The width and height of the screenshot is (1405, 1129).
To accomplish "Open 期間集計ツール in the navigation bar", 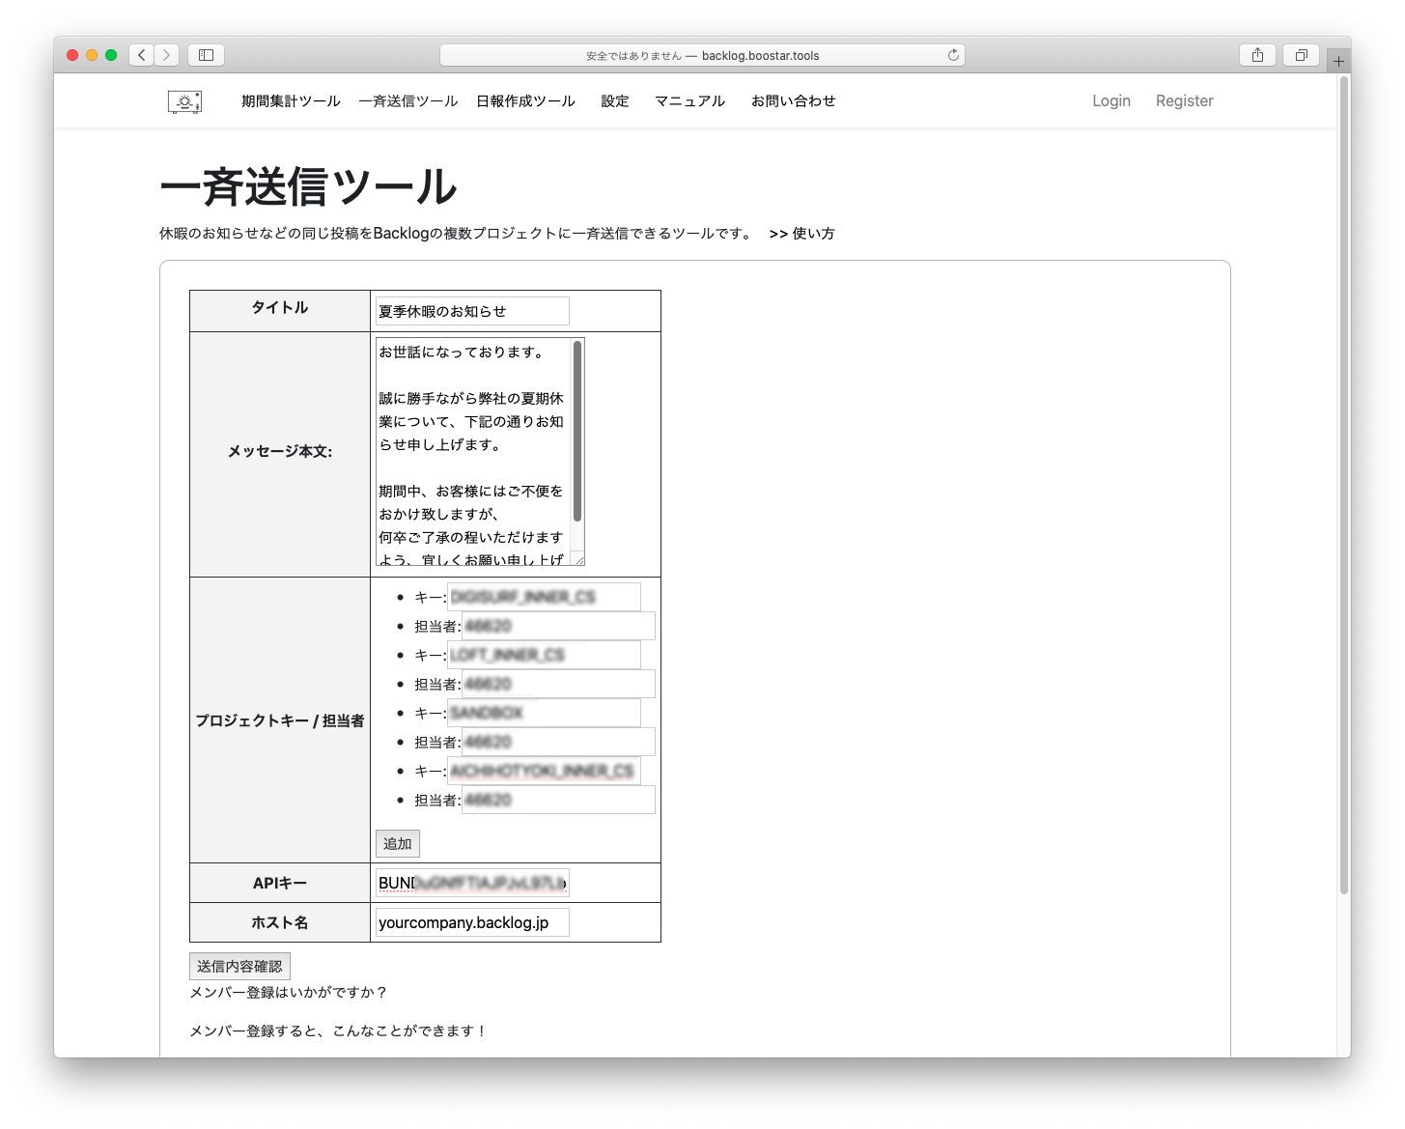I will pyautogui.click(x=291, y=101).
